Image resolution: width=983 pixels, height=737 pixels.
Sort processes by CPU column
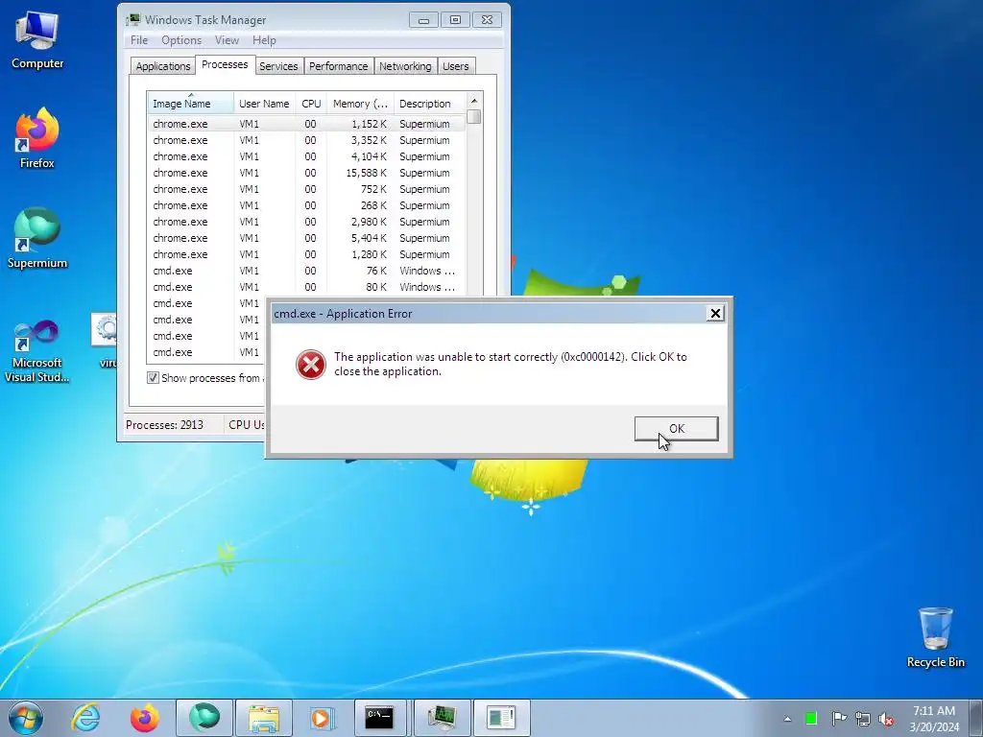(x=311, y=104)
